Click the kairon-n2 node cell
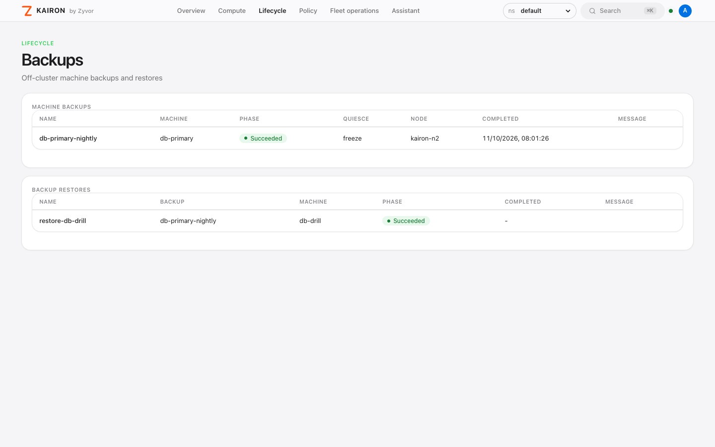The width and height of the screenshot is (715, 447). click(425, 138)
